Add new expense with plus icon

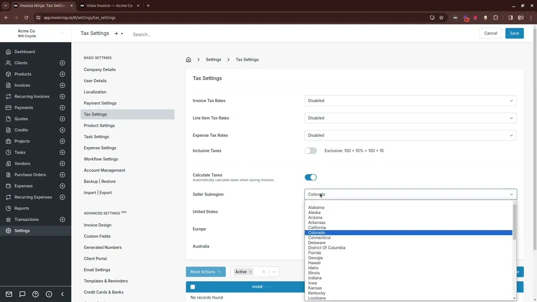pyautogui.click(x=62, y=186)
